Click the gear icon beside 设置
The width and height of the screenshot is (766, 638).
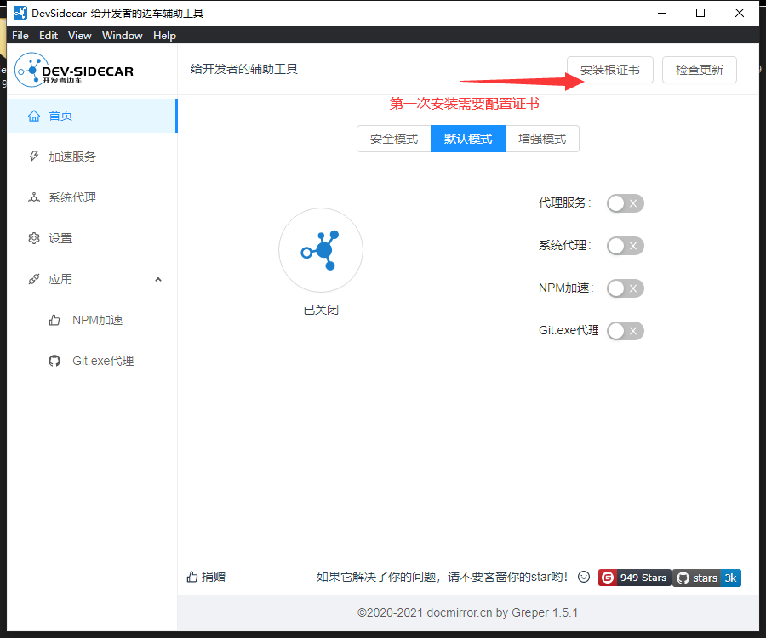pyautogui.click(x=34, y=238)
